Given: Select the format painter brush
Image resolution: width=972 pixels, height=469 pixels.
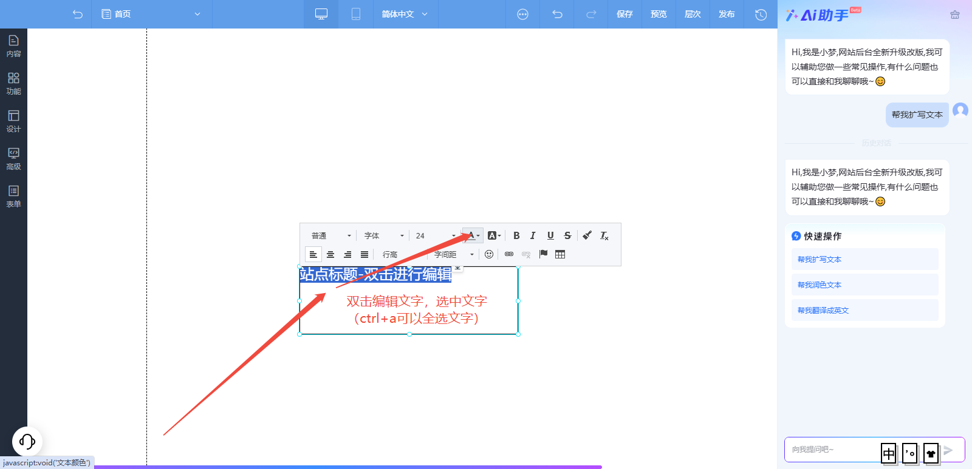Looking at the screenshot, I should [x=587, y=235].
